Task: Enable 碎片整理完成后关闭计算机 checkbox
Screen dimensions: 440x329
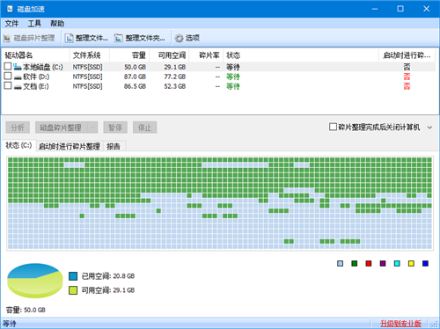Action: [x=333, y=127]
